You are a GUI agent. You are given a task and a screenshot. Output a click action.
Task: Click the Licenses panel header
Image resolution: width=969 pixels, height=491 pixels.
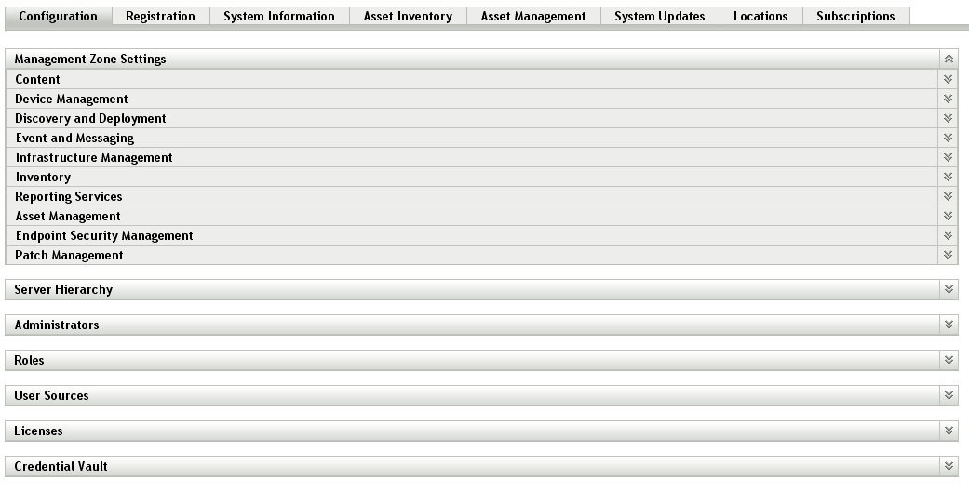tap(39, 431)
